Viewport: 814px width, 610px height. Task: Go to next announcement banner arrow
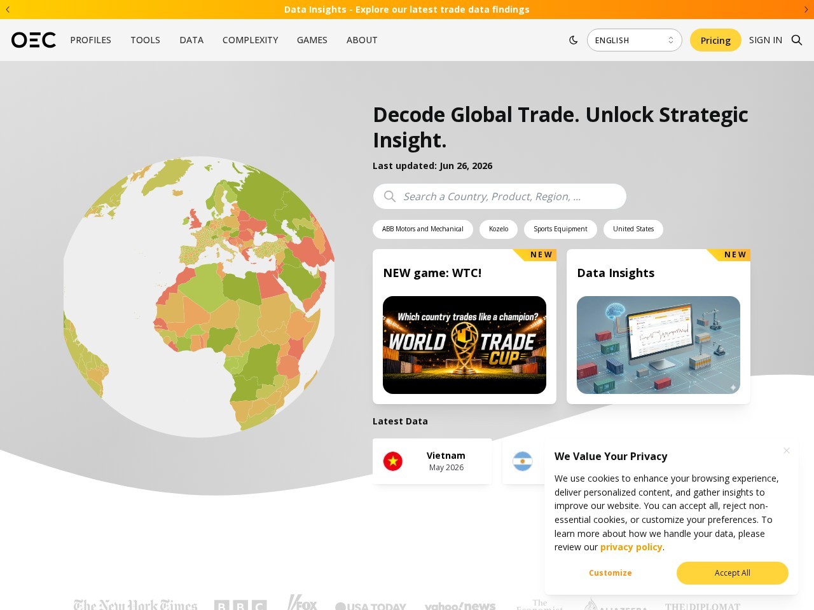pyautogui.click(x=806, y=10)
